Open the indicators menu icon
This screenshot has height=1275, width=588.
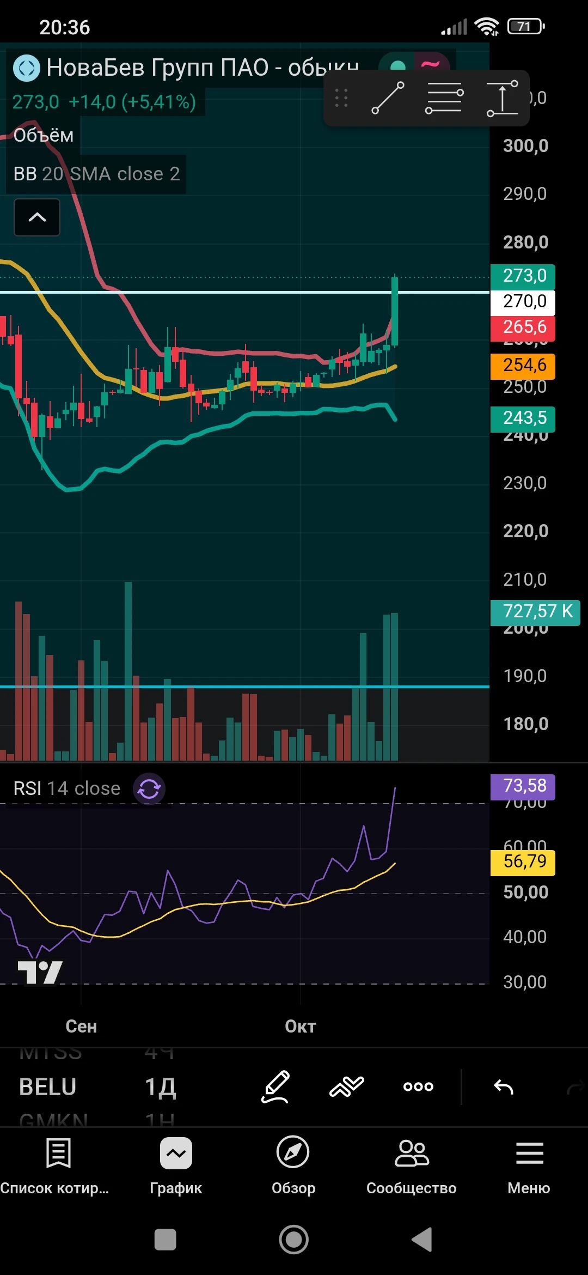[347, 1086]
